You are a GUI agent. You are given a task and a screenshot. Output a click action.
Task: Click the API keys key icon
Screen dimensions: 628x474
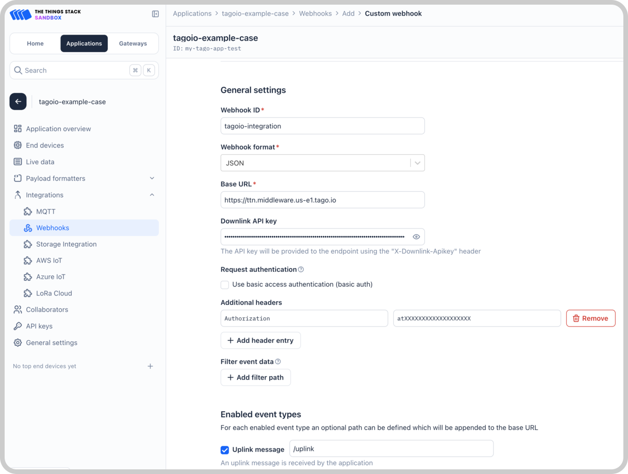(x=18, y=326)
